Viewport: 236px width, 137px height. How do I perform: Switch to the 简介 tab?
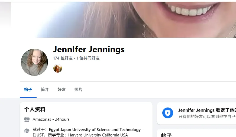45,89
